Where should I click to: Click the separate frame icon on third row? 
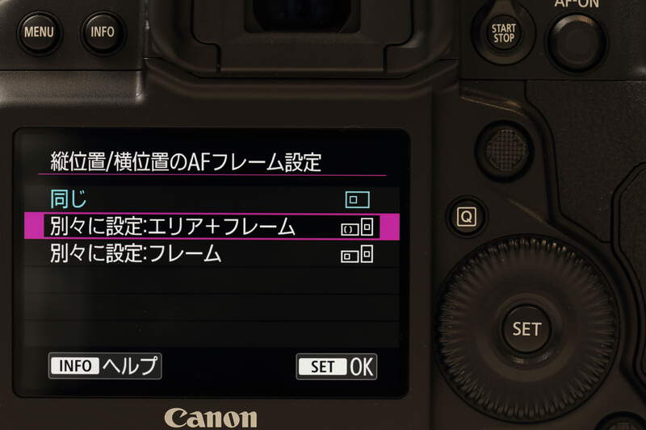tap(357, 254)
